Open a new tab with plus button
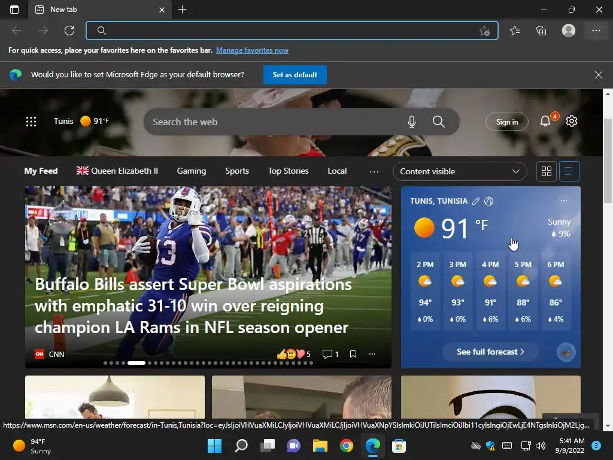Screen dimensions: 613x460 [x=182, y=10]
